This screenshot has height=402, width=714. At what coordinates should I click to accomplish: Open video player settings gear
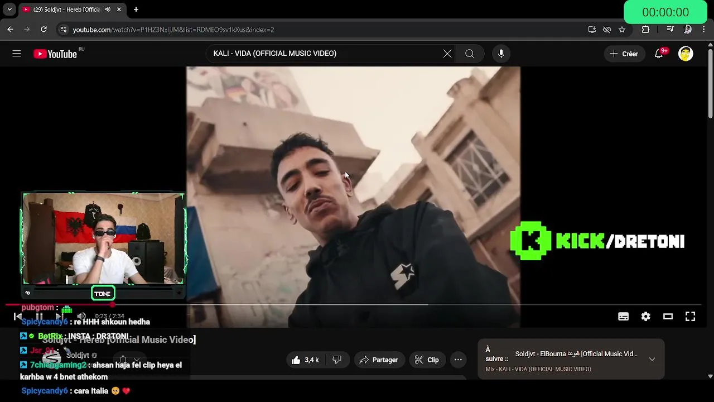[646, 317]
